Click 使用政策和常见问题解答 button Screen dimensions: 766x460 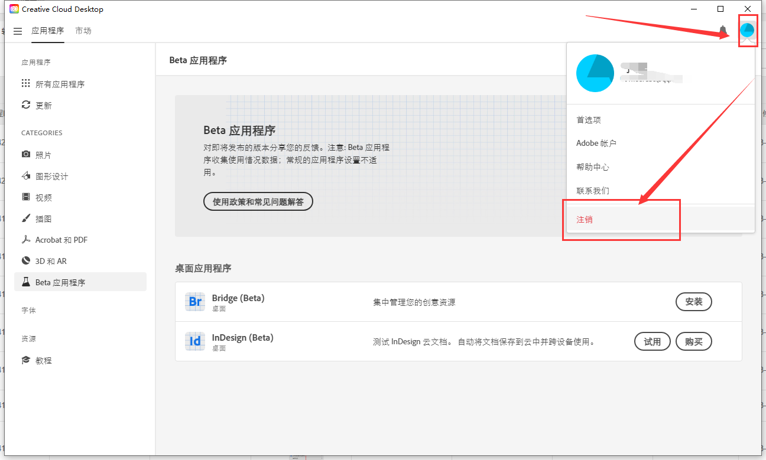pyautogui.click(x=258, y=201)
